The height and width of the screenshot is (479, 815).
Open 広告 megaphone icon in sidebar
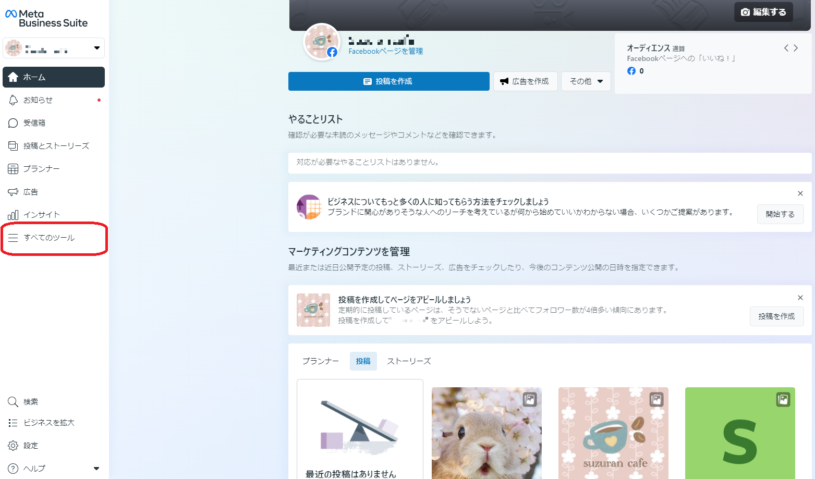pos(13,192)
